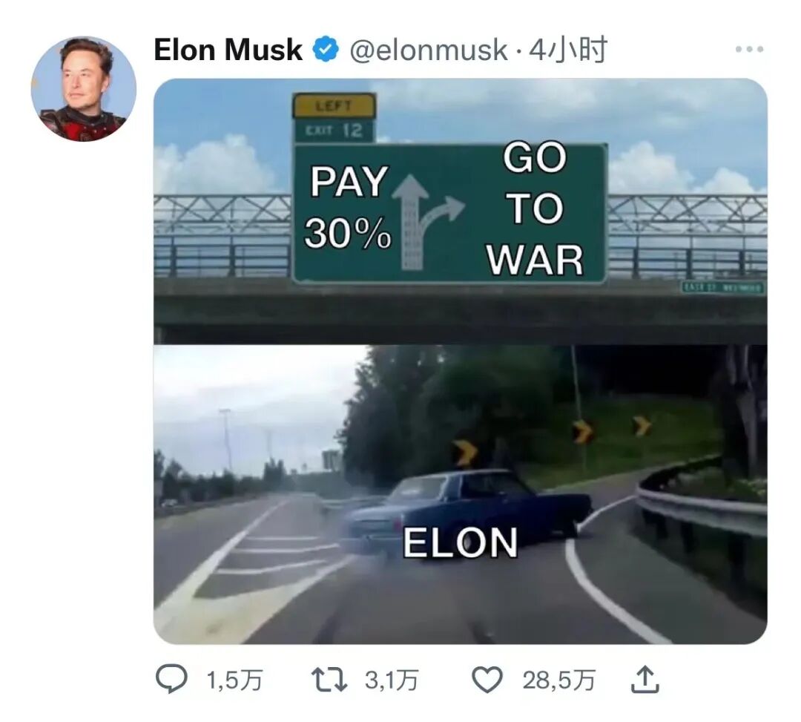Click the share upload icon
Image resolution: width=801 pixels, height=722 pixels.
tap(645, 680)
